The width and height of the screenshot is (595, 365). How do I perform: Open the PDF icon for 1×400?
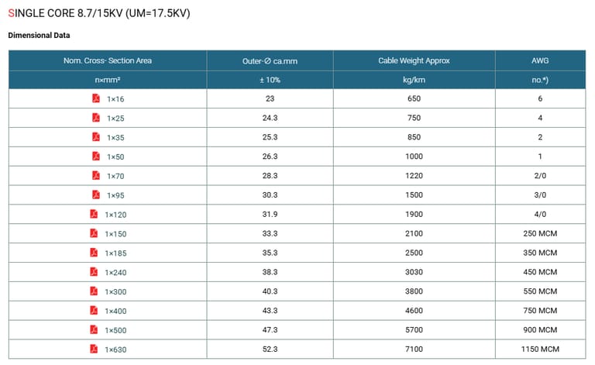click(x=94, y=311)
